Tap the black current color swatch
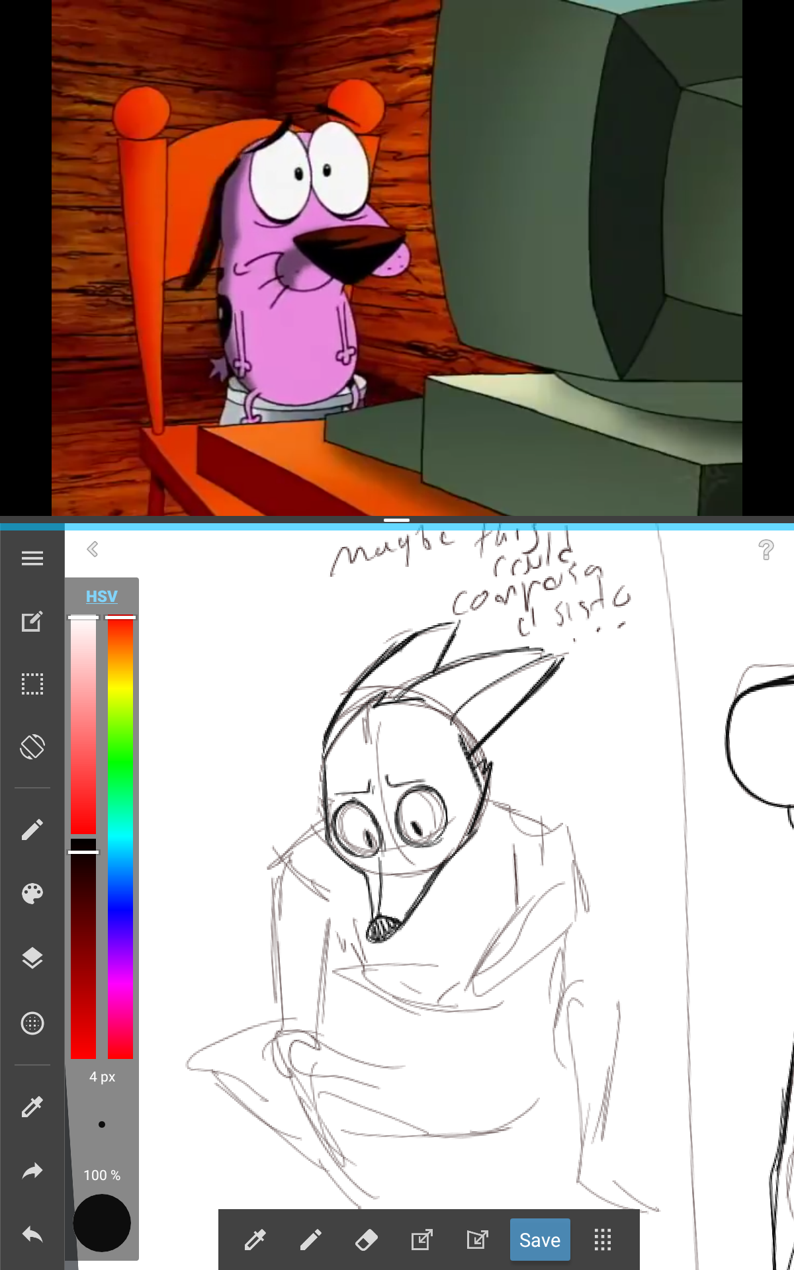The width and height of the screenshot is (794, 1270). click(x=102, y=1223)
